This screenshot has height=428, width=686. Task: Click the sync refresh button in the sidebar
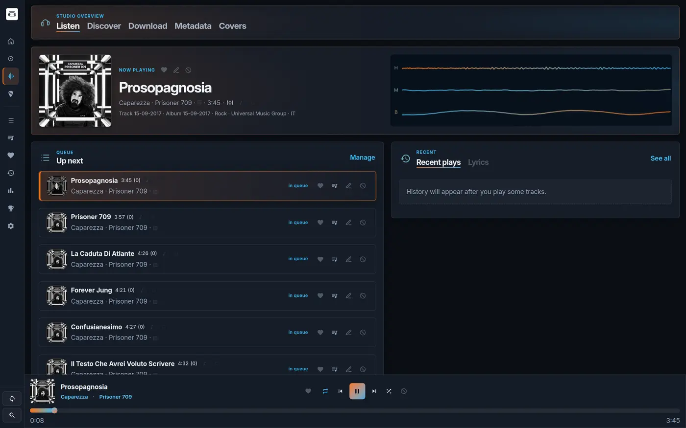coord(12,399)
